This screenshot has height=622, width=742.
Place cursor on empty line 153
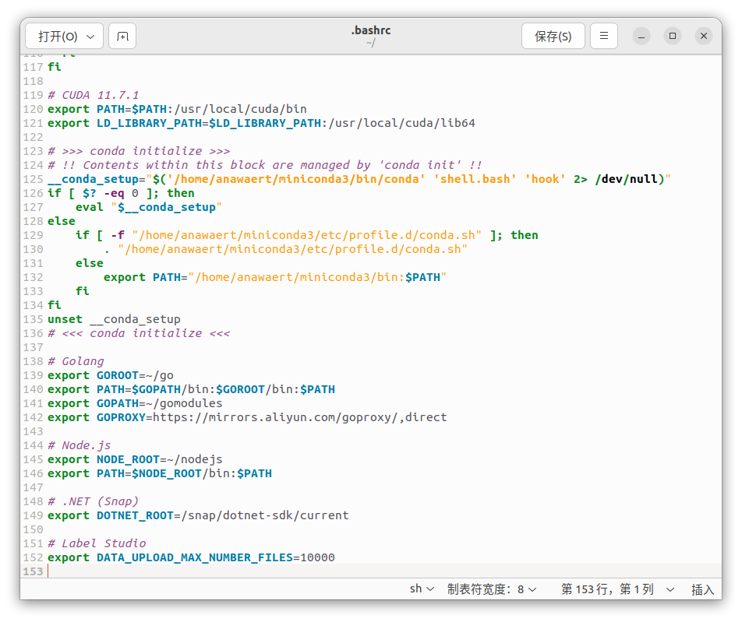(x=234, y=571)
